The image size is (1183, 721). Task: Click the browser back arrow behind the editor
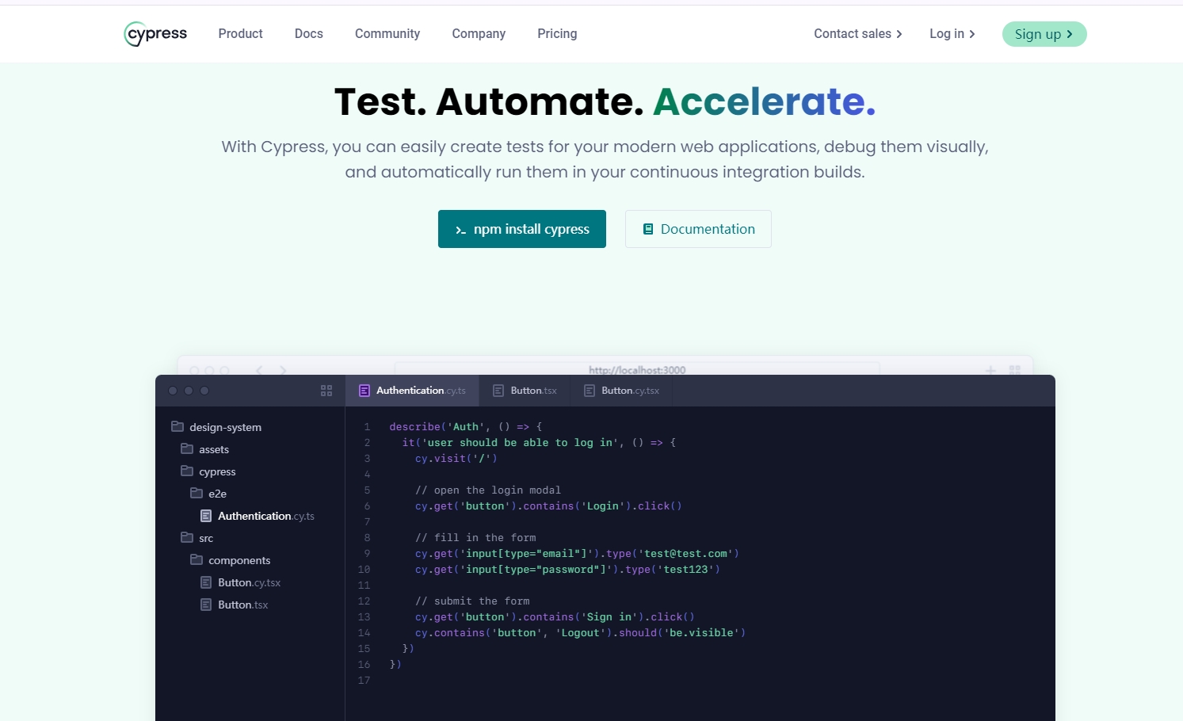coord(259,370)
